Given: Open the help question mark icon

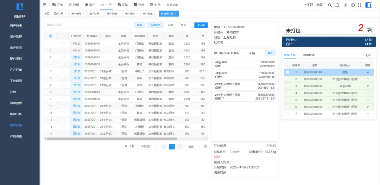Looking at the screenshot, I should (x=353, y=5).
